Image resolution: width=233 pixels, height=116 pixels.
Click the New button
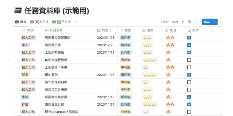[x=207, y=22]
